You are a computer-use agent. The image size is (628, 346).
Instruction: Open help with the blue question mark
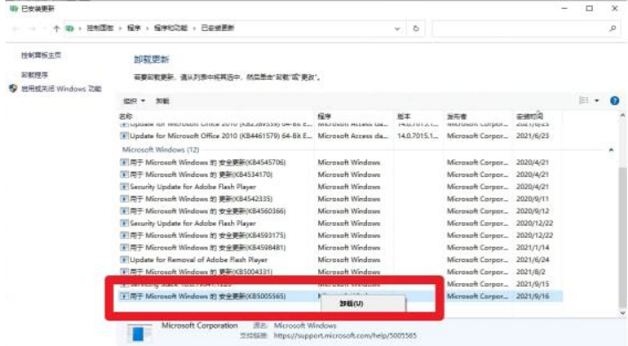[615, 101]
